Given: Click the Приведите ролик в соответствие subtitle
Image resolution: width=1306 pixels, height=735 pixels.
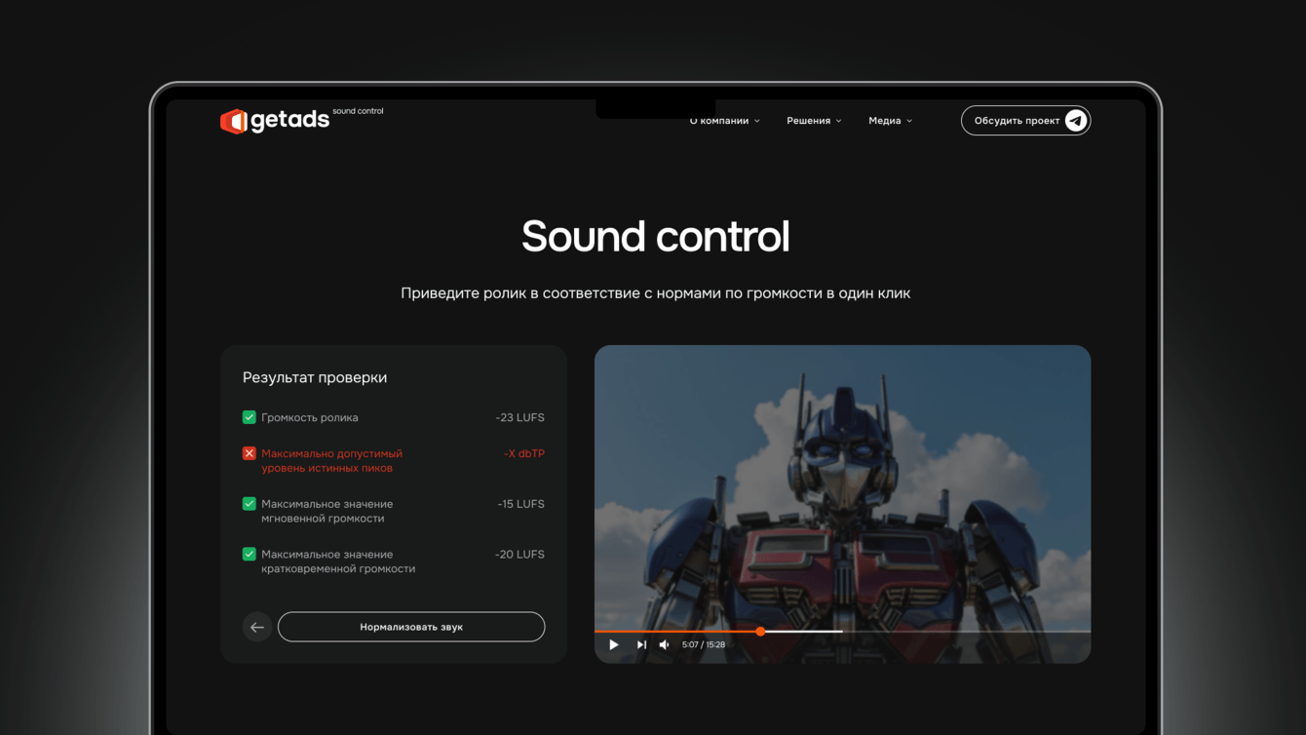Looking at the screenshot, I should pos(656,293).
